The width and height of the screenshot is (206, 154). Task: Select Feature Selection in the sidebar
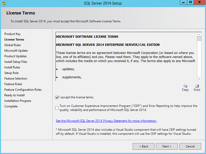point(15,78)
